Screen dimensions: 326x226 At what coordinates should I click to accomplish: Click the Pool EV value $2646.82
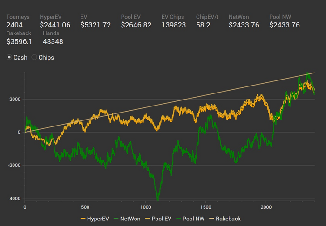coord(136,25)
